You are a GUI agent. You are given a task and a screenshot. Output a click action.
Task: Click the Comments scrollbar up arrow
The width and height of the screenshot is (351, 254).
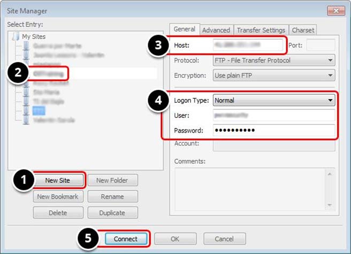click(x=330, y=174)
